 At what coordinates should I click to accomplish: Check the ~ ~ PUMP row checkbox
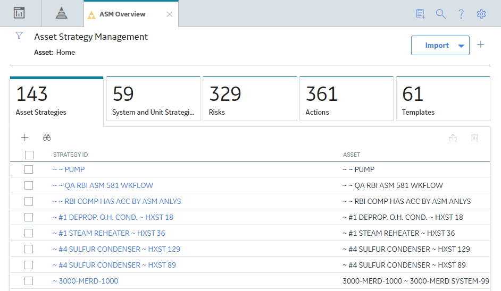tap(29, 169)
